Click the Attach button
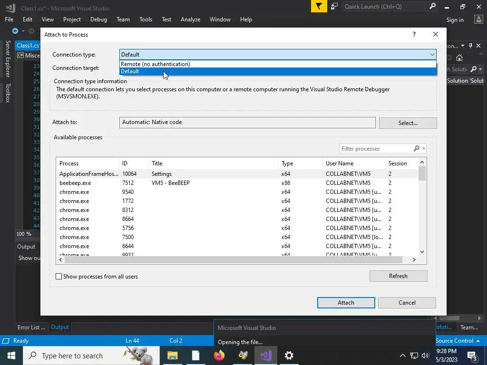The width and height of the screenshot is (487, 365). pyautogui.click(x=346, y=303)
